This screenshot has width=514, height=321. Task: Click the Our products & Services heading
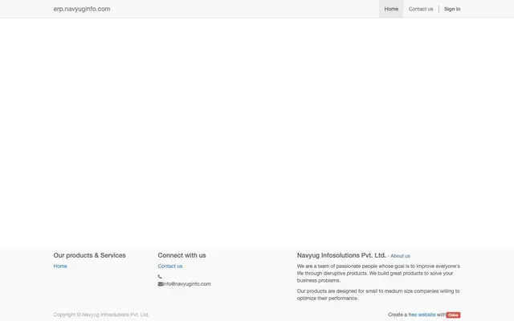(89, 255)
